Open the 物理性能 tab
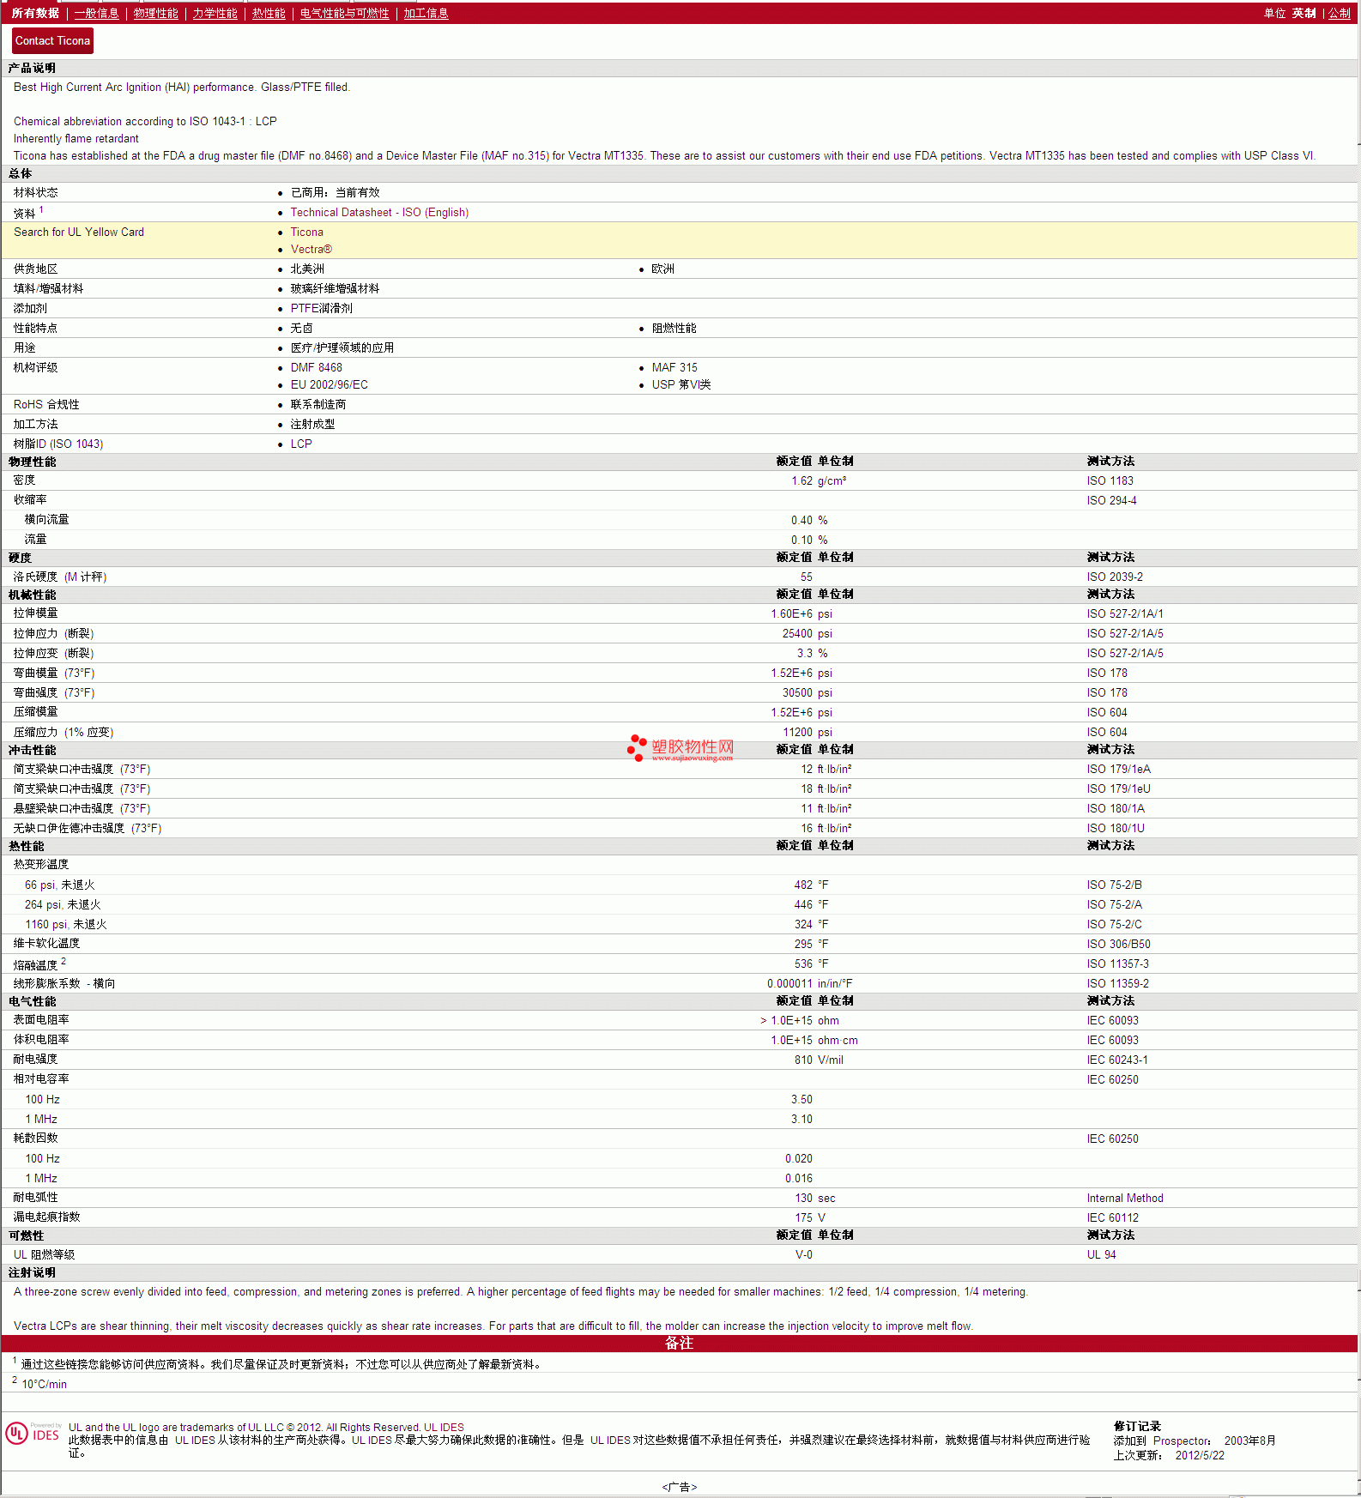 156,13
